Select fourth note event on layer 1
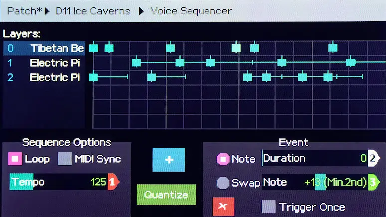 pos(282,62)
